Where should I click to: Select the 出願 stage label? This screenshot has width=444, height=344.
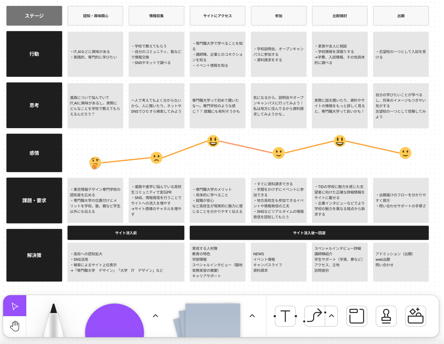pyautogui.click(x=400, y=15)
